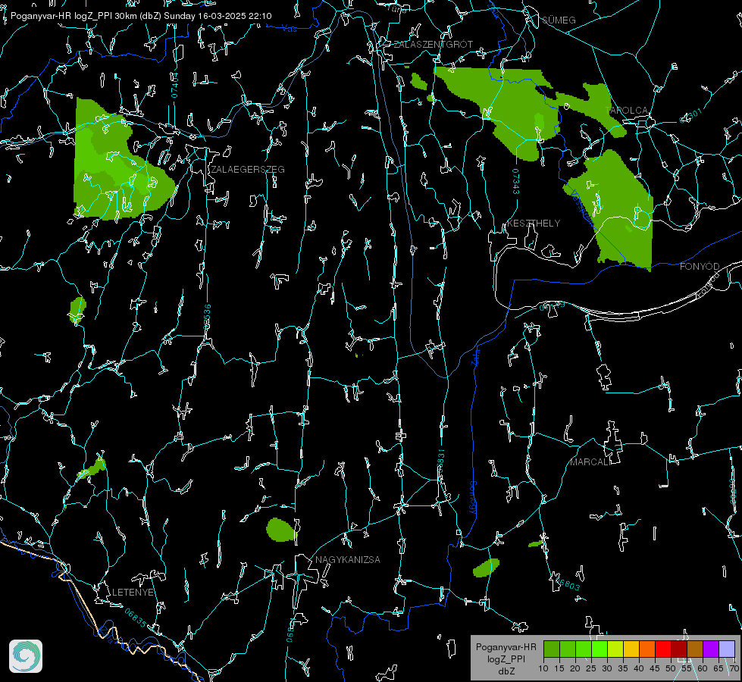Image resolution: width=742 pixels, height=682 pixels.
Task: Choose the 40–45 dBZ orange legend swatch
Action: point(647,649)
